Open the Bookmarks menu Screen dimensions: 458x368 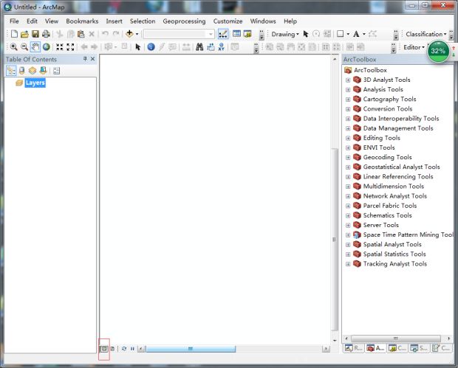coord(81,21)
